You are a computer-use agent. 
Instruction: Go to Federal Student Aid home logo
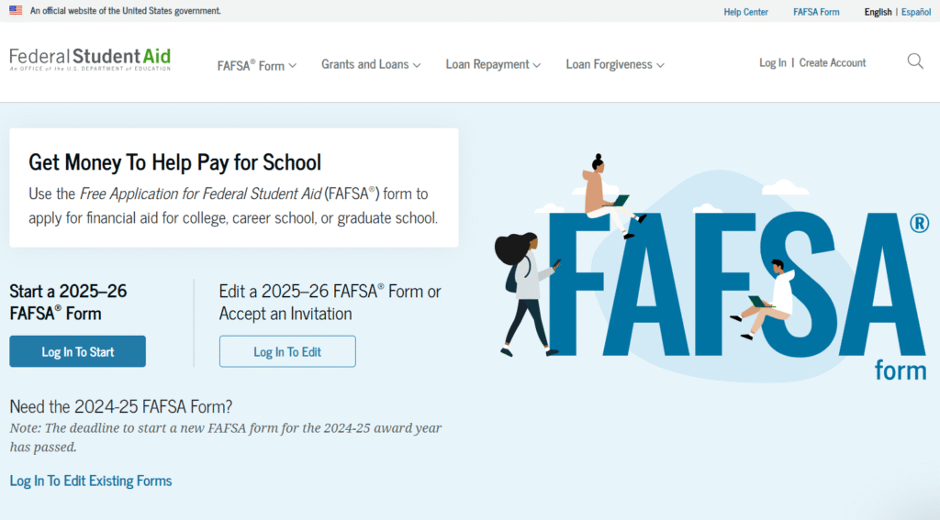click(x=90, y=60)
